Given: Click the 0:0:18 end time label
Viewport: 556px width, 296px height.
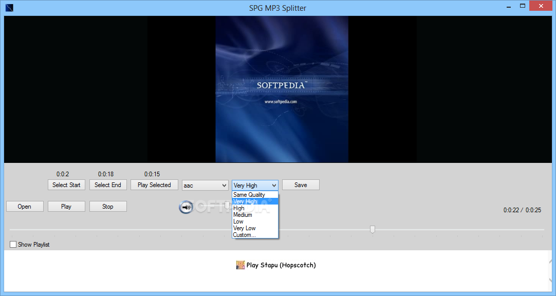Looking at the screenshot, I should point(106,174).
